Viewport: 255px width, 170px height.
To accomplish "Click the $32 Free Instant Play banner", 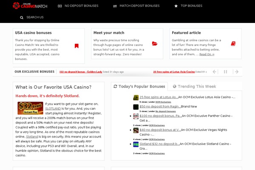I will click(x=31, y=108).
